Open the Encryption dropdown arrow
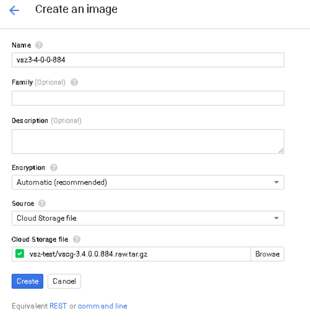Viewport: 310px width, 321px height. coord(276,182)
